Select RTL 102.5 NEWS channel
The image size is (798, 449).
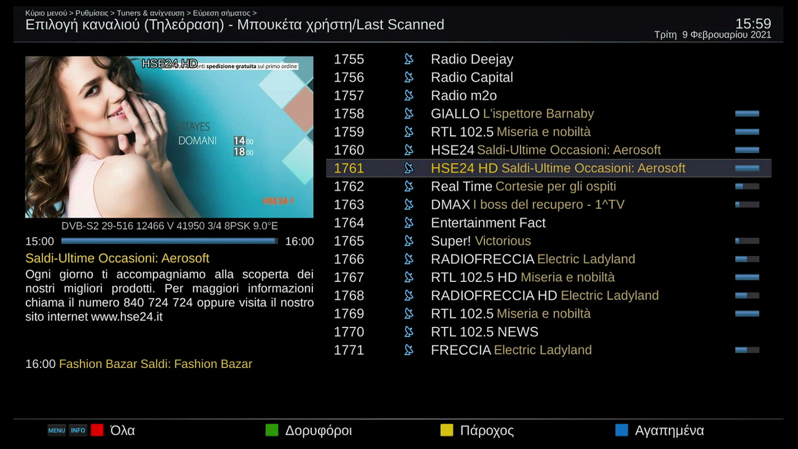(549, 331)
